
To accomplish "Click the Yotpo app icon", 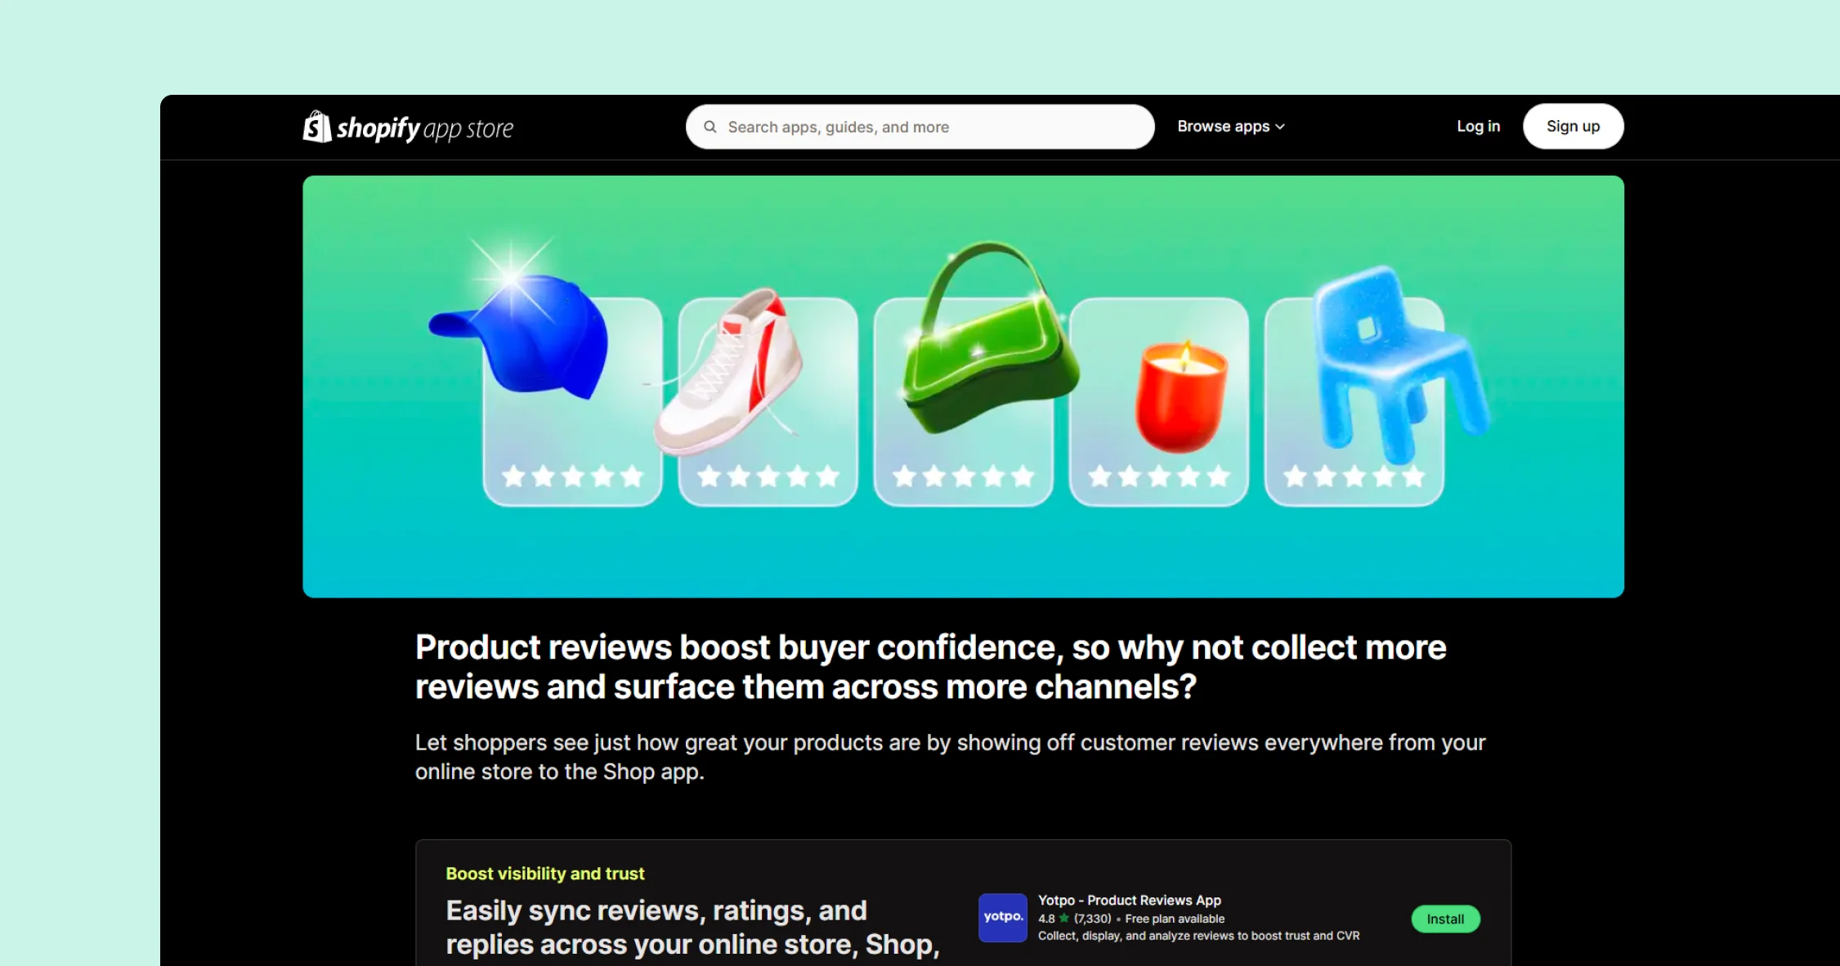I will [x=1002, y=917].
